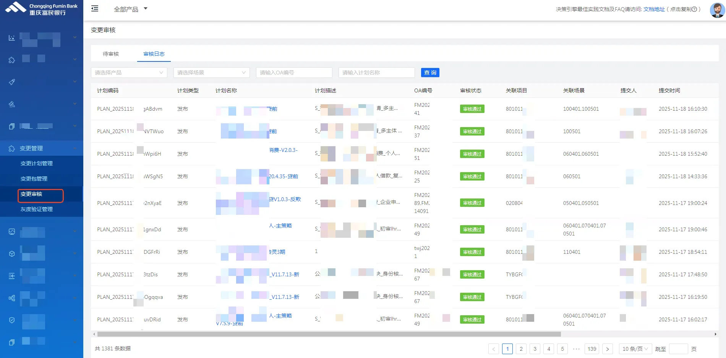The height and width of the screenshot is (358, 726).
Task: Collapse the sidebar with the hamburger icon
Action: 95,9
